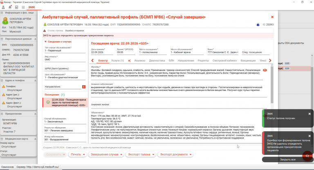Collapse the Персональные данные panel
Screen dimensions: 314x170
pyautogui.click(x=35, y=39)
